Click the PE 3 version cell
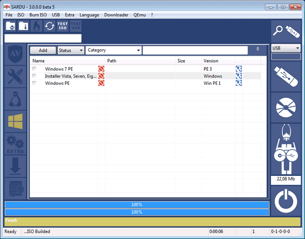The image size is (305, 239). pos(208,69)
